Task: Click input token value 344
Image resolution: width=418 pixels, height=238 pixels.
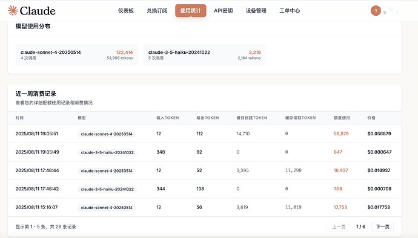Action: [161, 189]
